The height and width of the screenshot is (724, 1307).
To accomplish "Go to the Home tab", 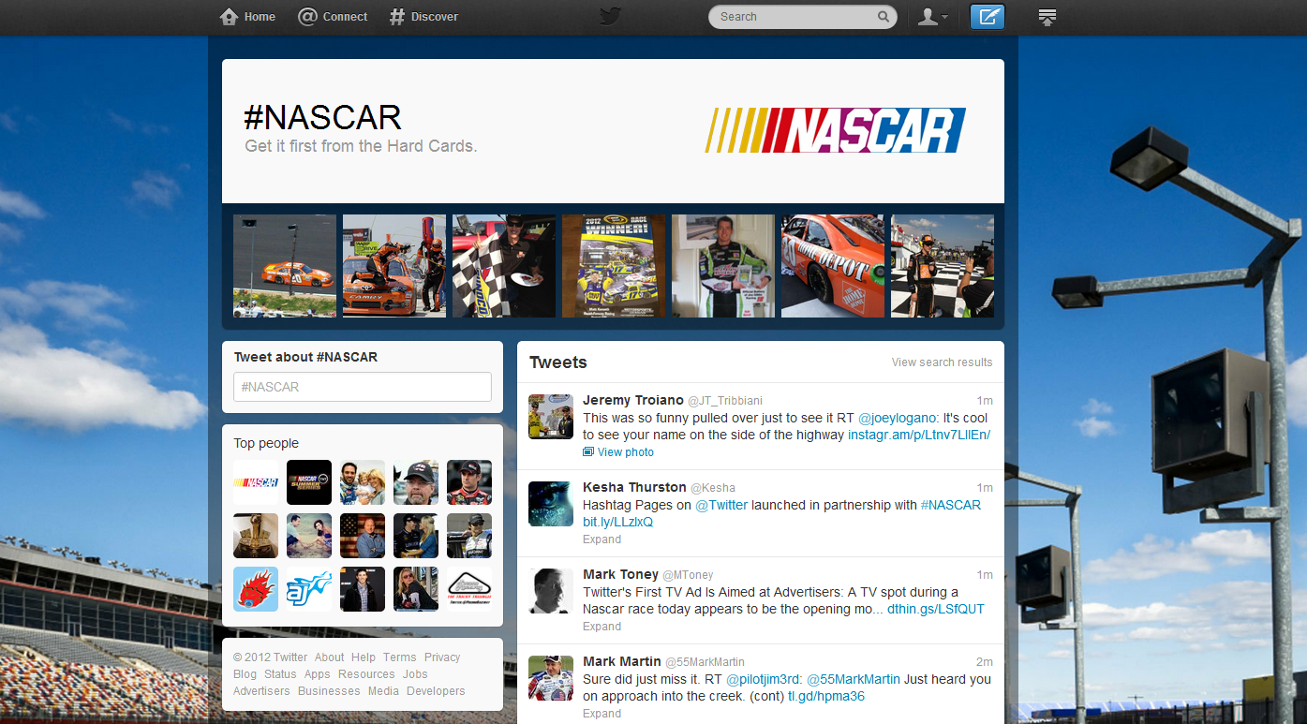I will point(247,17).
